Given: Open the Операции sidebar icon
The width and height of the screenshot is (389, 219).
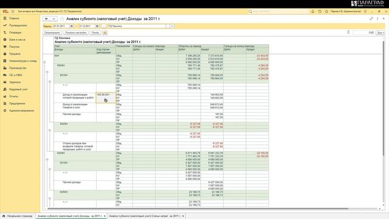Looking at the screenshot, I should point(5,32).
